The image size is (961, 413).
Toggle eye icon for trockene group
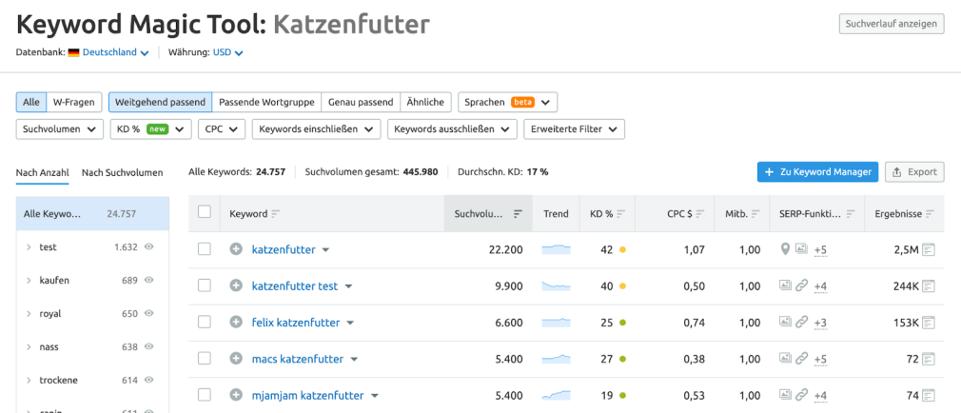(x=148, y=380)
